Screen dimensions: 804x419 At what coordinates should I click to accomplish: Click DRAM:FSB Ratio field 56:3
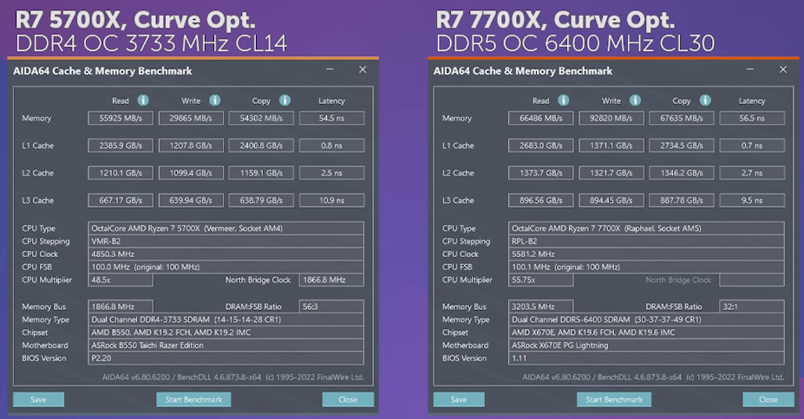[332, 306]
